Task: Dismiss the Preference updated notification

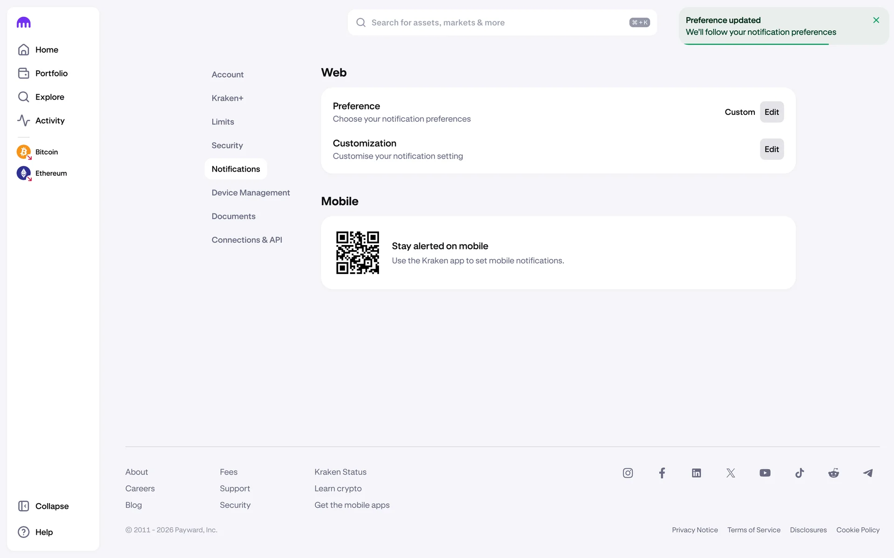Action: [876, 20]
